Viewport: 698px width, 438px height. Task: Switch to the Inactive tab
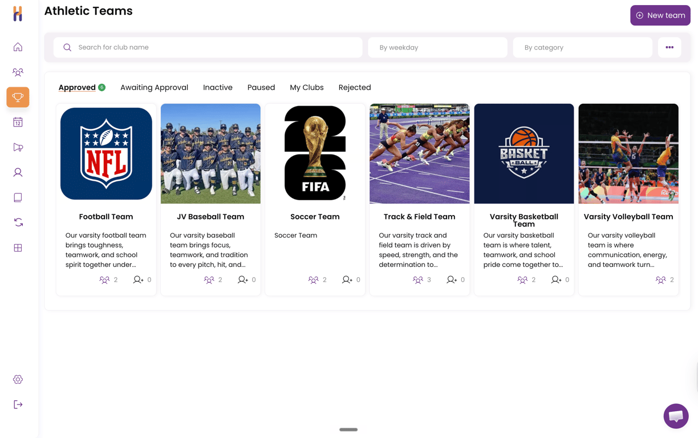point(218,87)
